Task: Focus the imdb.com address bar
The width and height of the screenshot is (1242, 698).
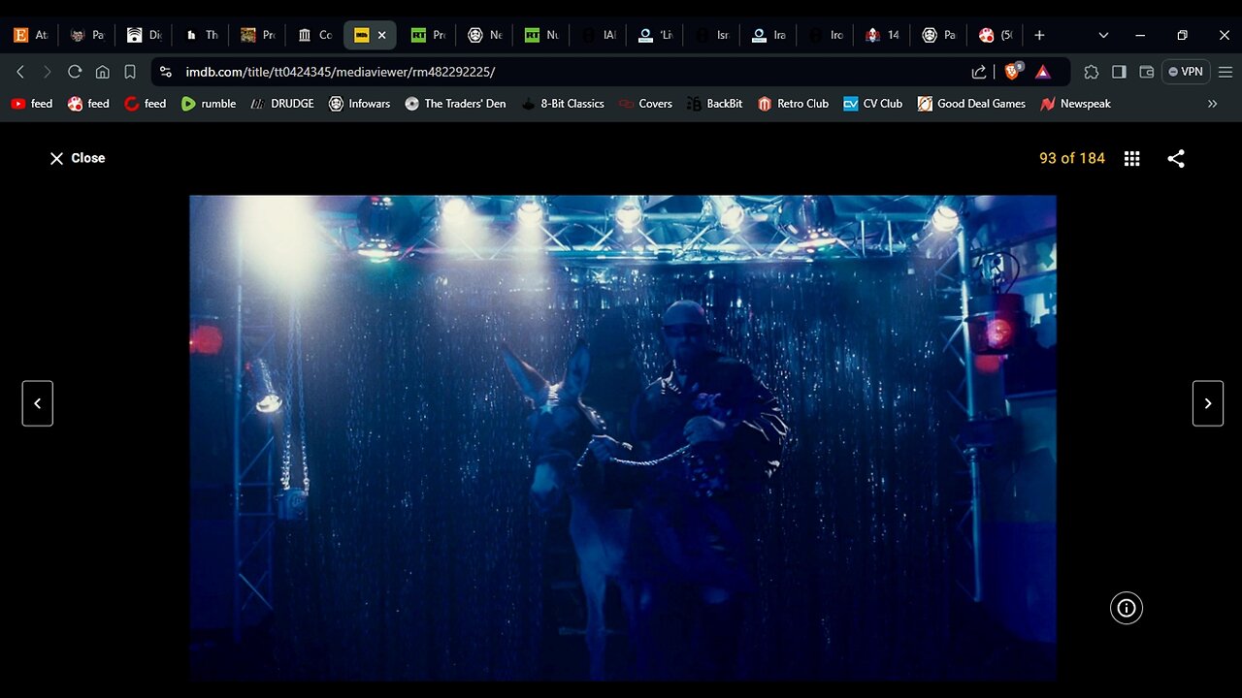Action: pos(572,72)
